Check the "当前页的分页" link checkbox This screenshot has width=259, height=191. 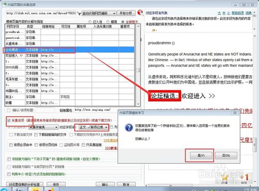point(9,167)
